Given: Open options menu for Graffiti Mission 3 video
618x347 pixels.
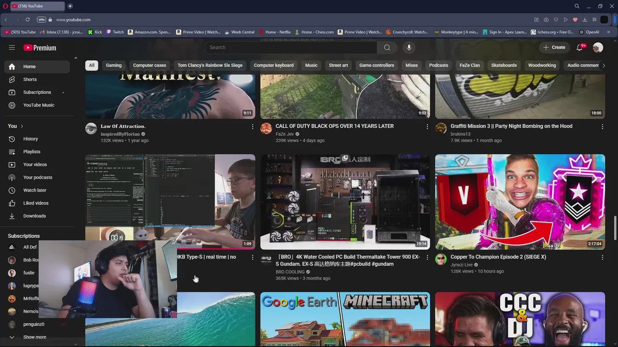Looking at the screenshot, I should click(x=602, y=126).
